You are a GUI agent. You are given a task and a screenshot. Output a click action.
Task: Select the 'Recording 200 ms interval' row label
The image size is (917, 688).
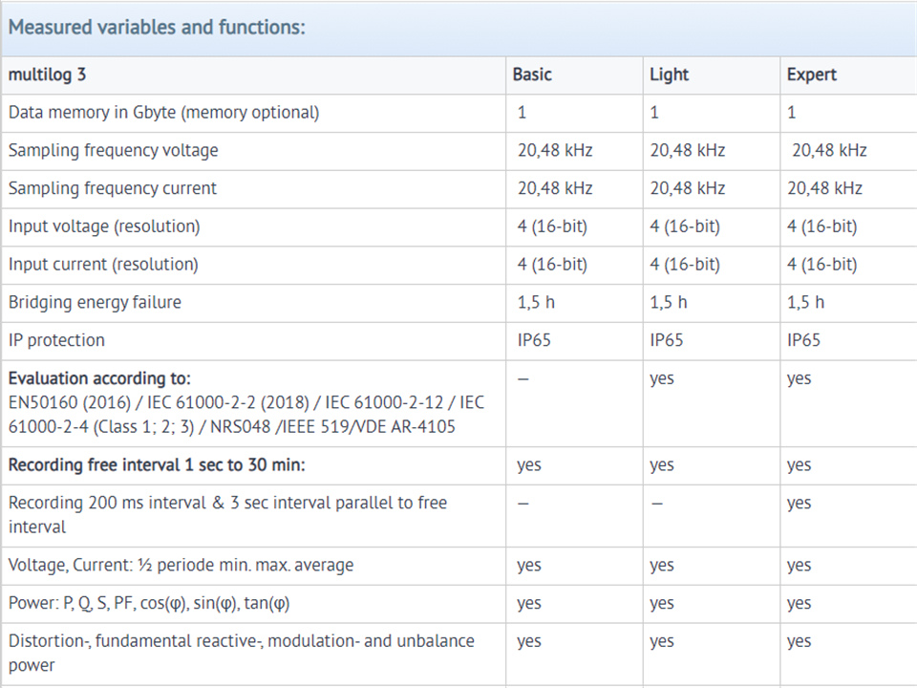click(228, 515)
